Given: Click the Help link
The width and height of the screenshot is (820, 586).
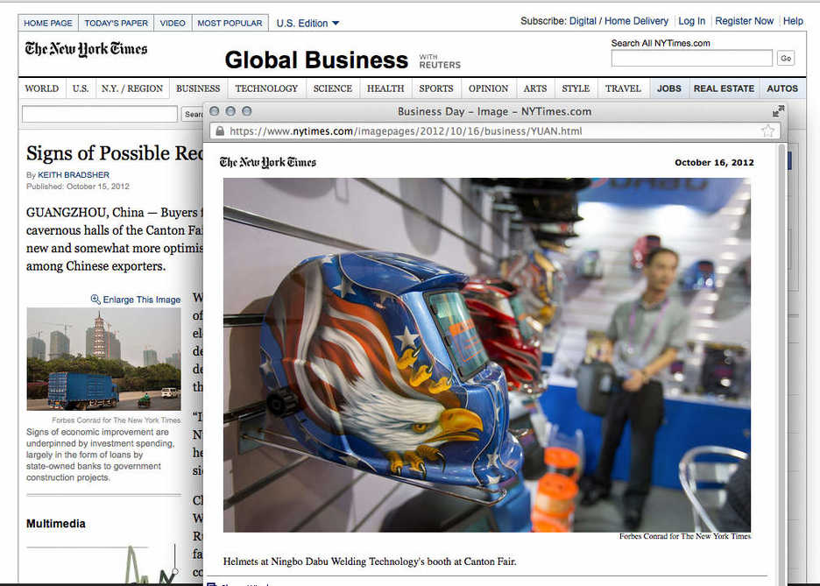Looking at the screenshot, I should [x=793, y=21].
